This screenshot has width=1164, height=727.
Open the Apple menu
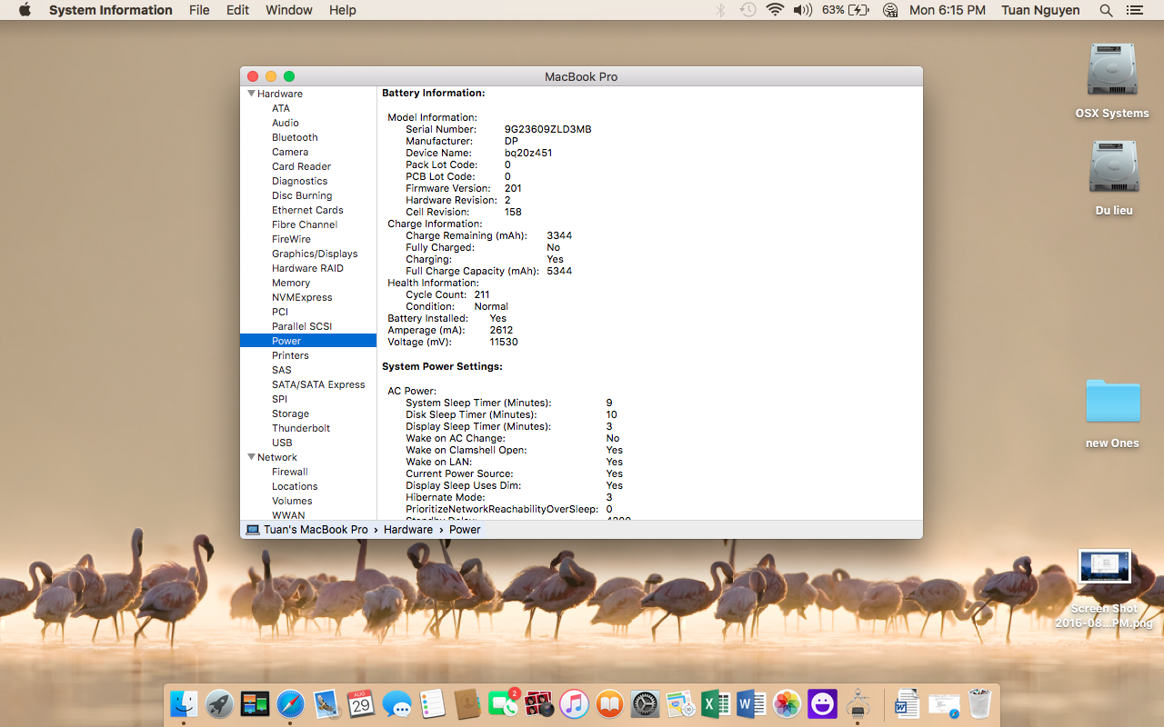(x=25, y=10)
